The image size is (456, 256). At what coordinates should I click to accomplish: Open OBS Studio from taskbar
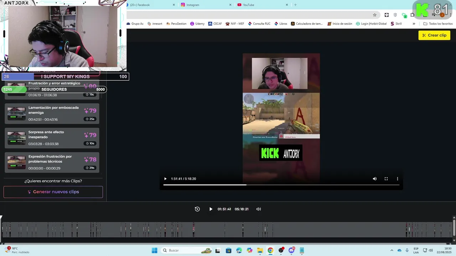pyautogui.click(x=281, y=250)
